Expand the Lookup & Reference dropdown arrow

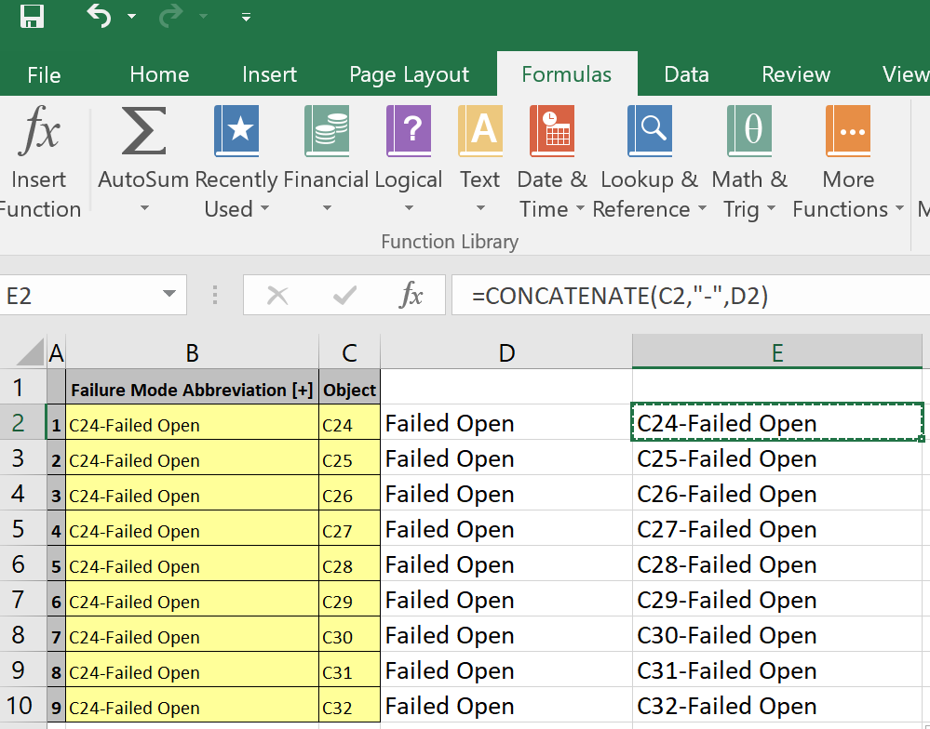702,208
